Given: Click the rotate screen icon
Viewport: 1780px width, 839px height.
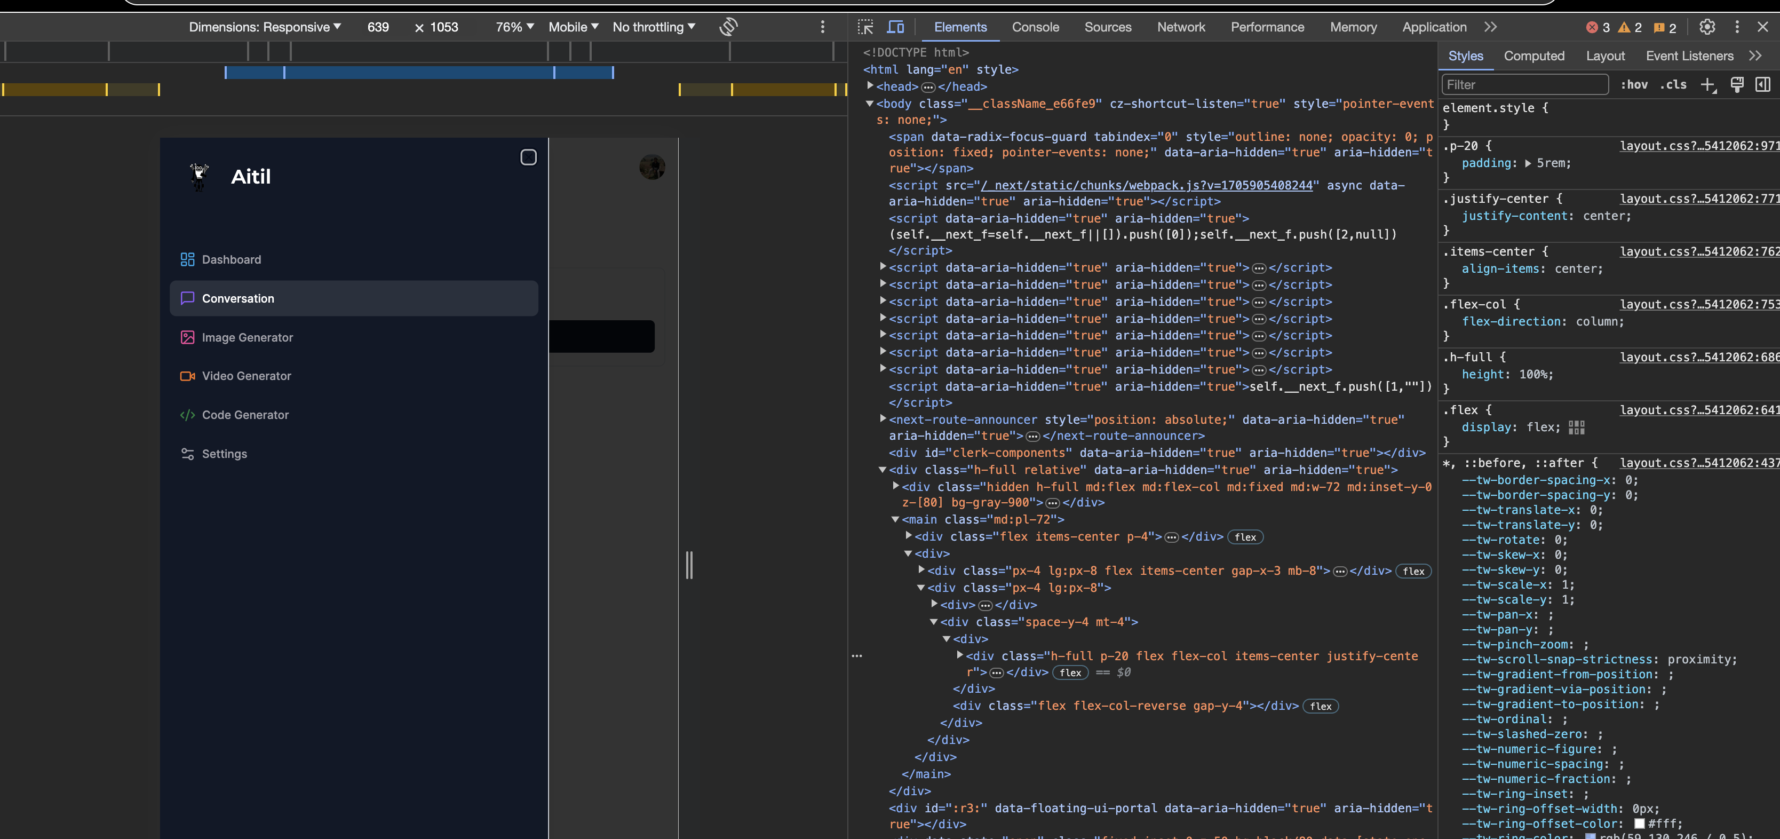Looking at the screenshot, I should point(728,27).
